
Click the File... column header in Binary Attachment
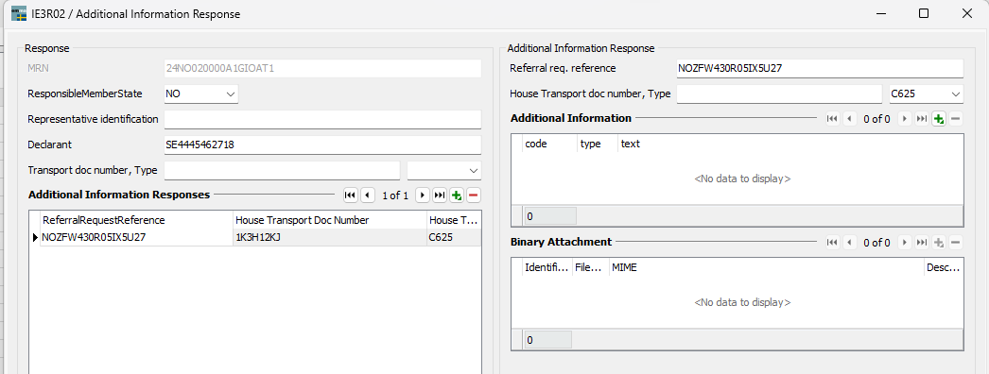coord(590,267)
